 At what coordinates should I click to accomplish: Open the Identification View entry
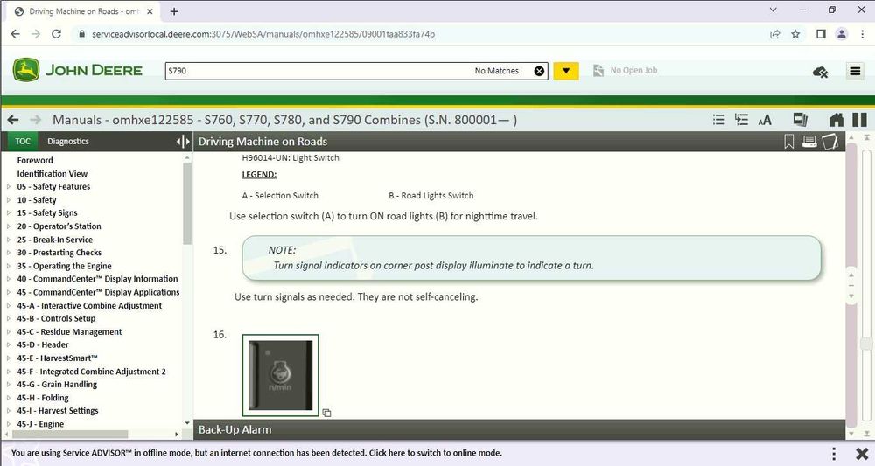[x=52, y=174]
